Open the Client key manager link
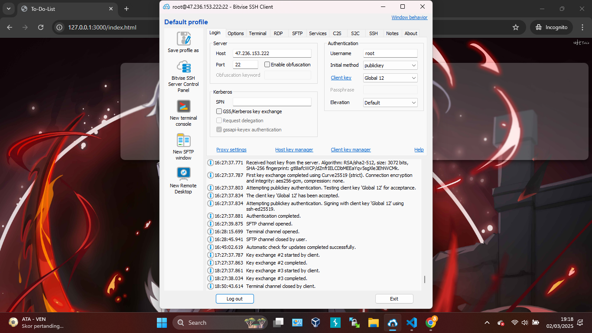 (351, 150)
